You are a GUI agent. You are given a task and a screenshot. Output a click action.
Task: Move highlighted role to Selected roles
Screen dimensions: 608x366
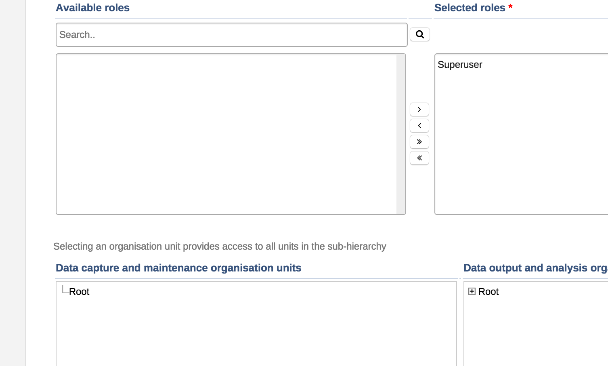coord(419,109)
